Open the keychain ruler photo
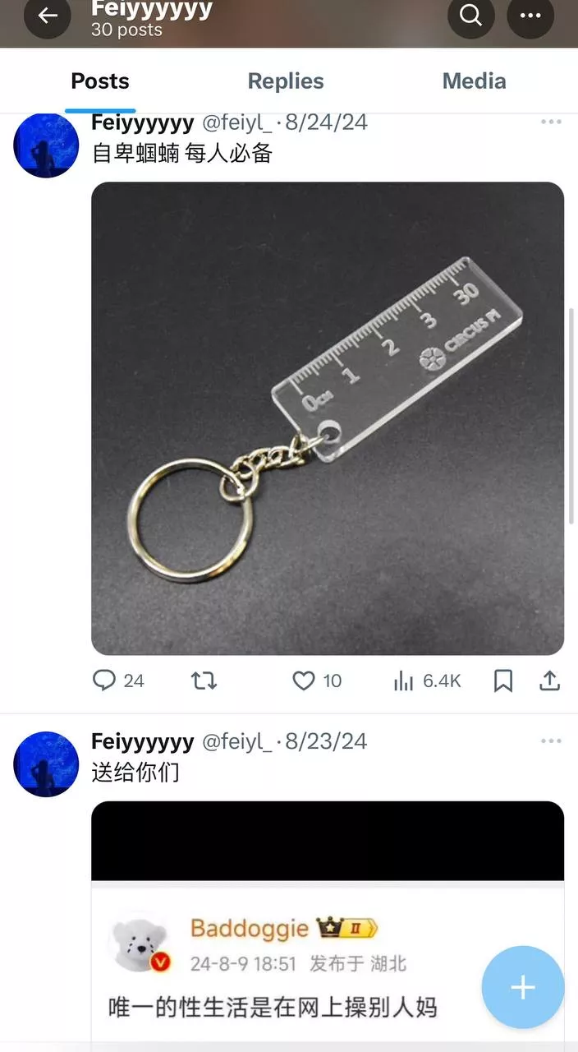Screen dimensions: 578x1052 328,418
